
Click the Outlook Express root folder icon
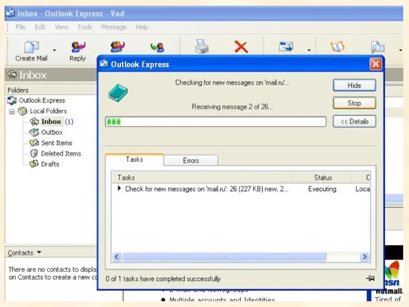point(12,100)
